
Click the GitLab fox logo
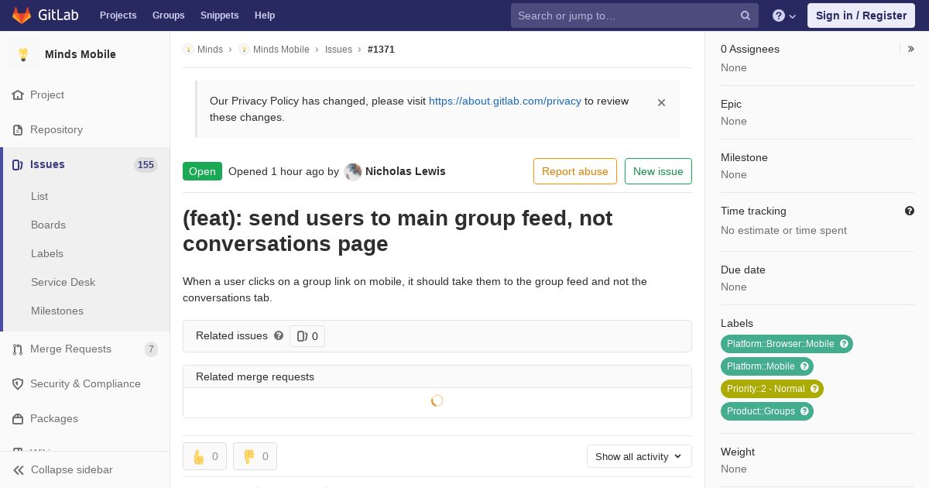point(22,15)
